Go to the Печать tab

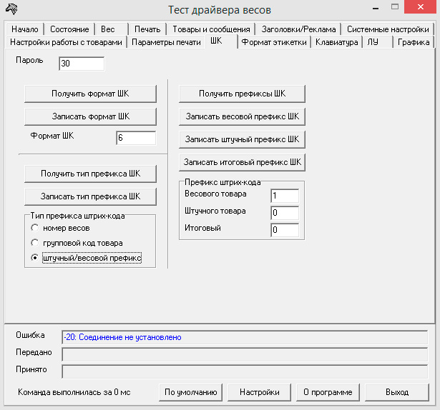[x=147, y=29]
